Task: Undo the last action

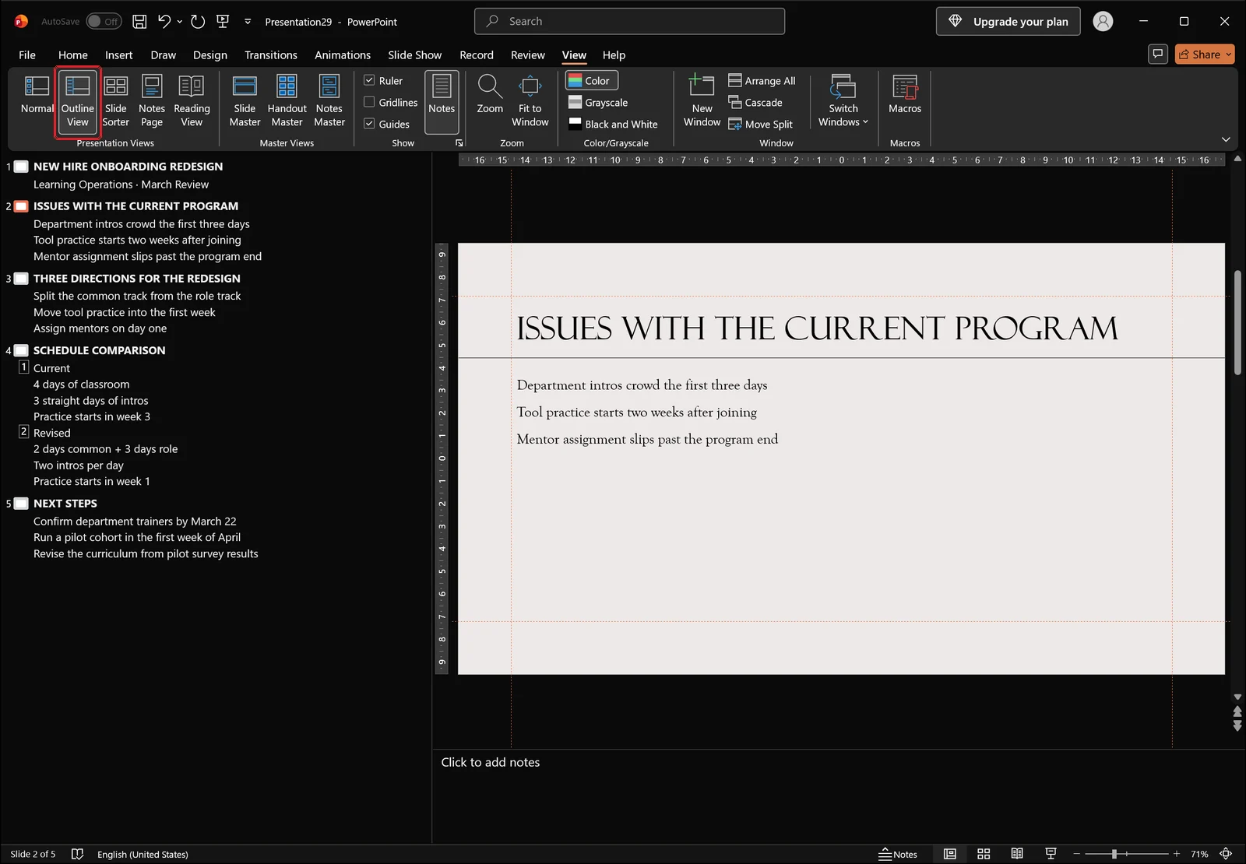Action: pos(164,22)
